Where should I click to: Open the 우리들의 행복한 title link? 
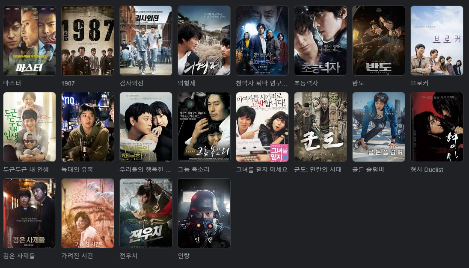[145, 169]
